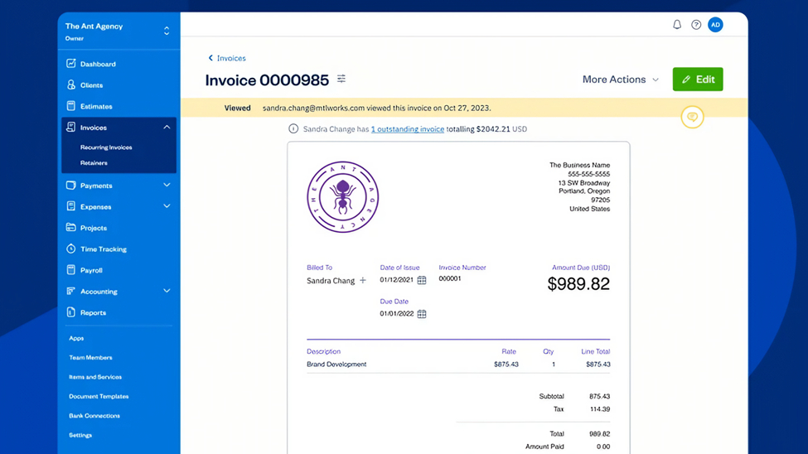808x454 pixels.
Task: Expand the Expenses sidebar section
Action: [167, 206]
